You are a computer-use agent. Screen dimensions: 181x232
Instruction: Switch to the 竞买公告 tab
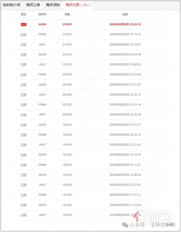(33, 5)
